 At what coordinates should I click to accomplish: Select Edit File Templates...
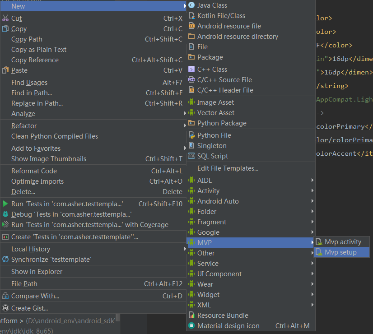coord(251,168)
